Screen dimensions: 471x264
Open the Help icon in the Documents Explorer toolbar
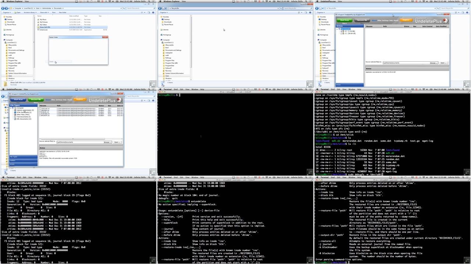pyautogui.click(x=153, y=12)
